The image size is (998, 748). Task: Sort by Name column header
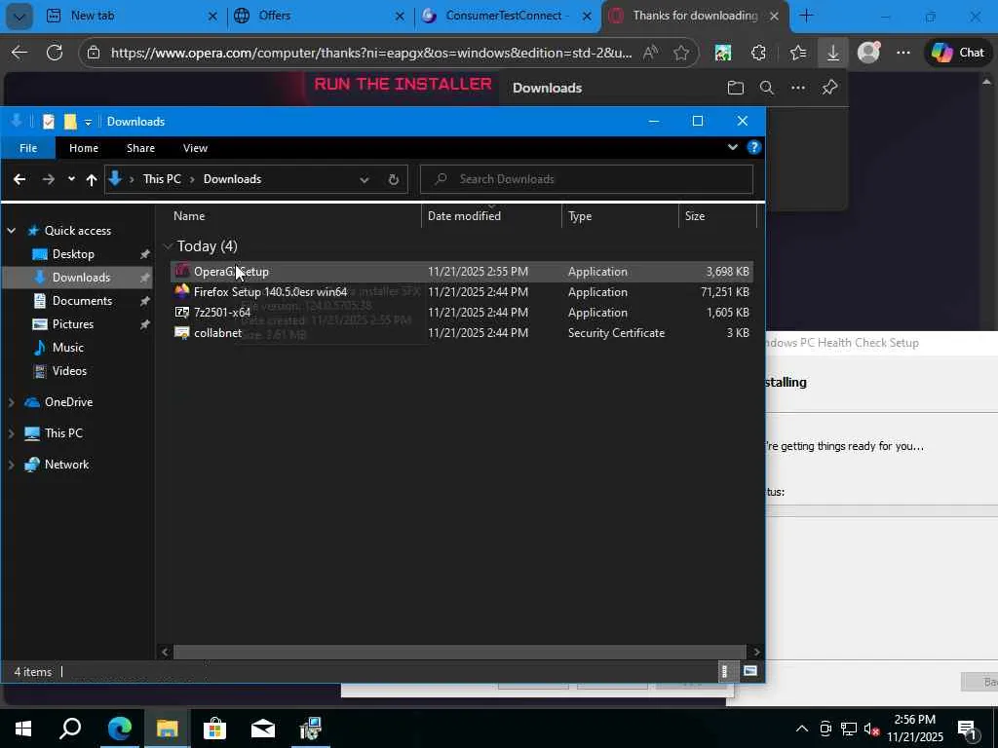click(294, 216)
